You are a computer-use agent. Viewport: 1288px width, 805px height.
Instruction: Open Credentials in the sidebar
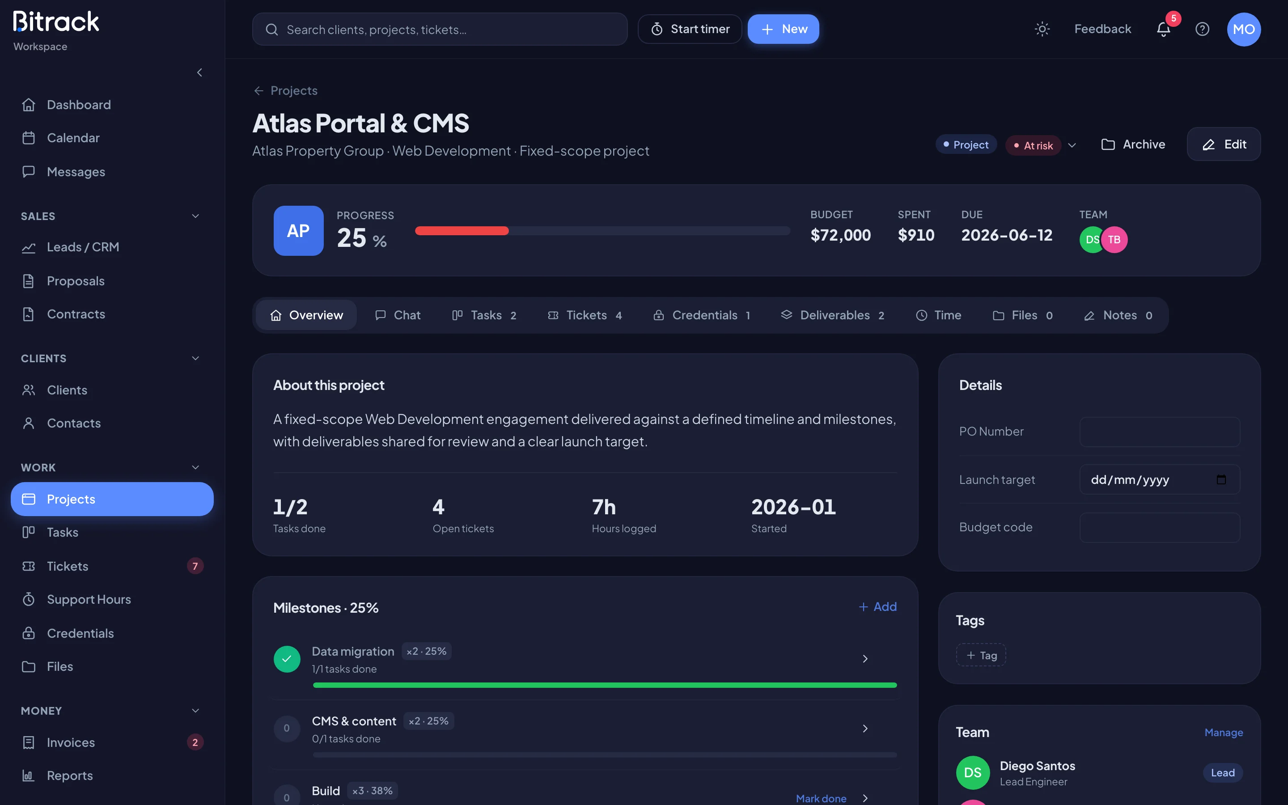112,633
